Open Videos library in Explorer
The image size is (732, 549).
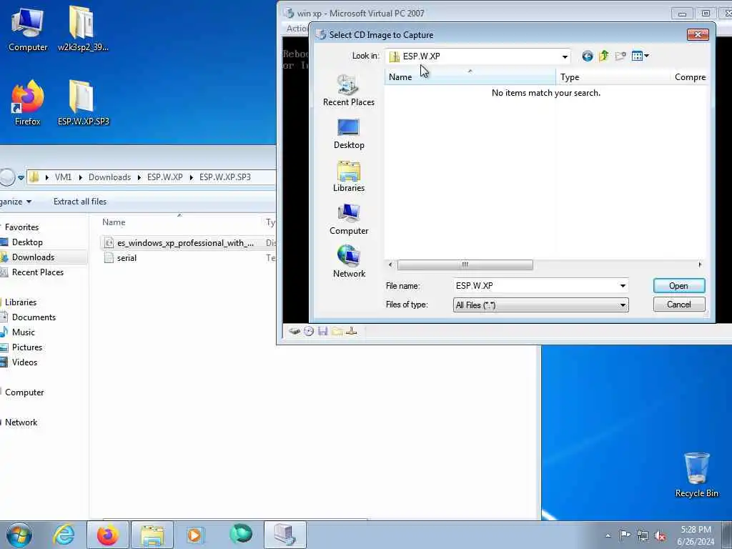pos(24,362)
